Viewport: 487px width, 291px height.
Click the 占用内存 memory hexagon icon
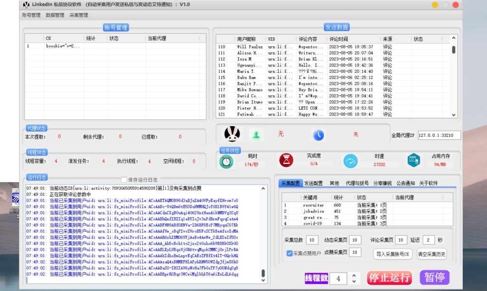pyautogui.click(x=413, y=161)
